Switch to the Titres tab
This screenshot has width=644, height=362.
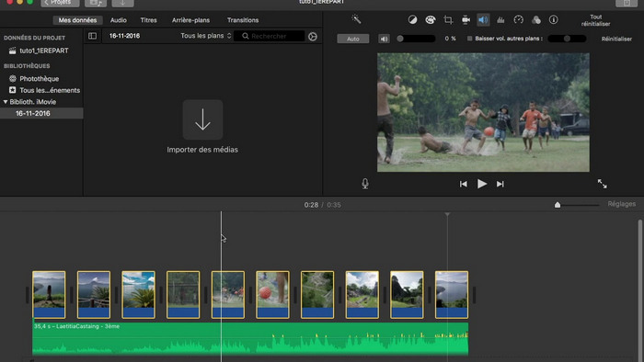pos(148,20)
